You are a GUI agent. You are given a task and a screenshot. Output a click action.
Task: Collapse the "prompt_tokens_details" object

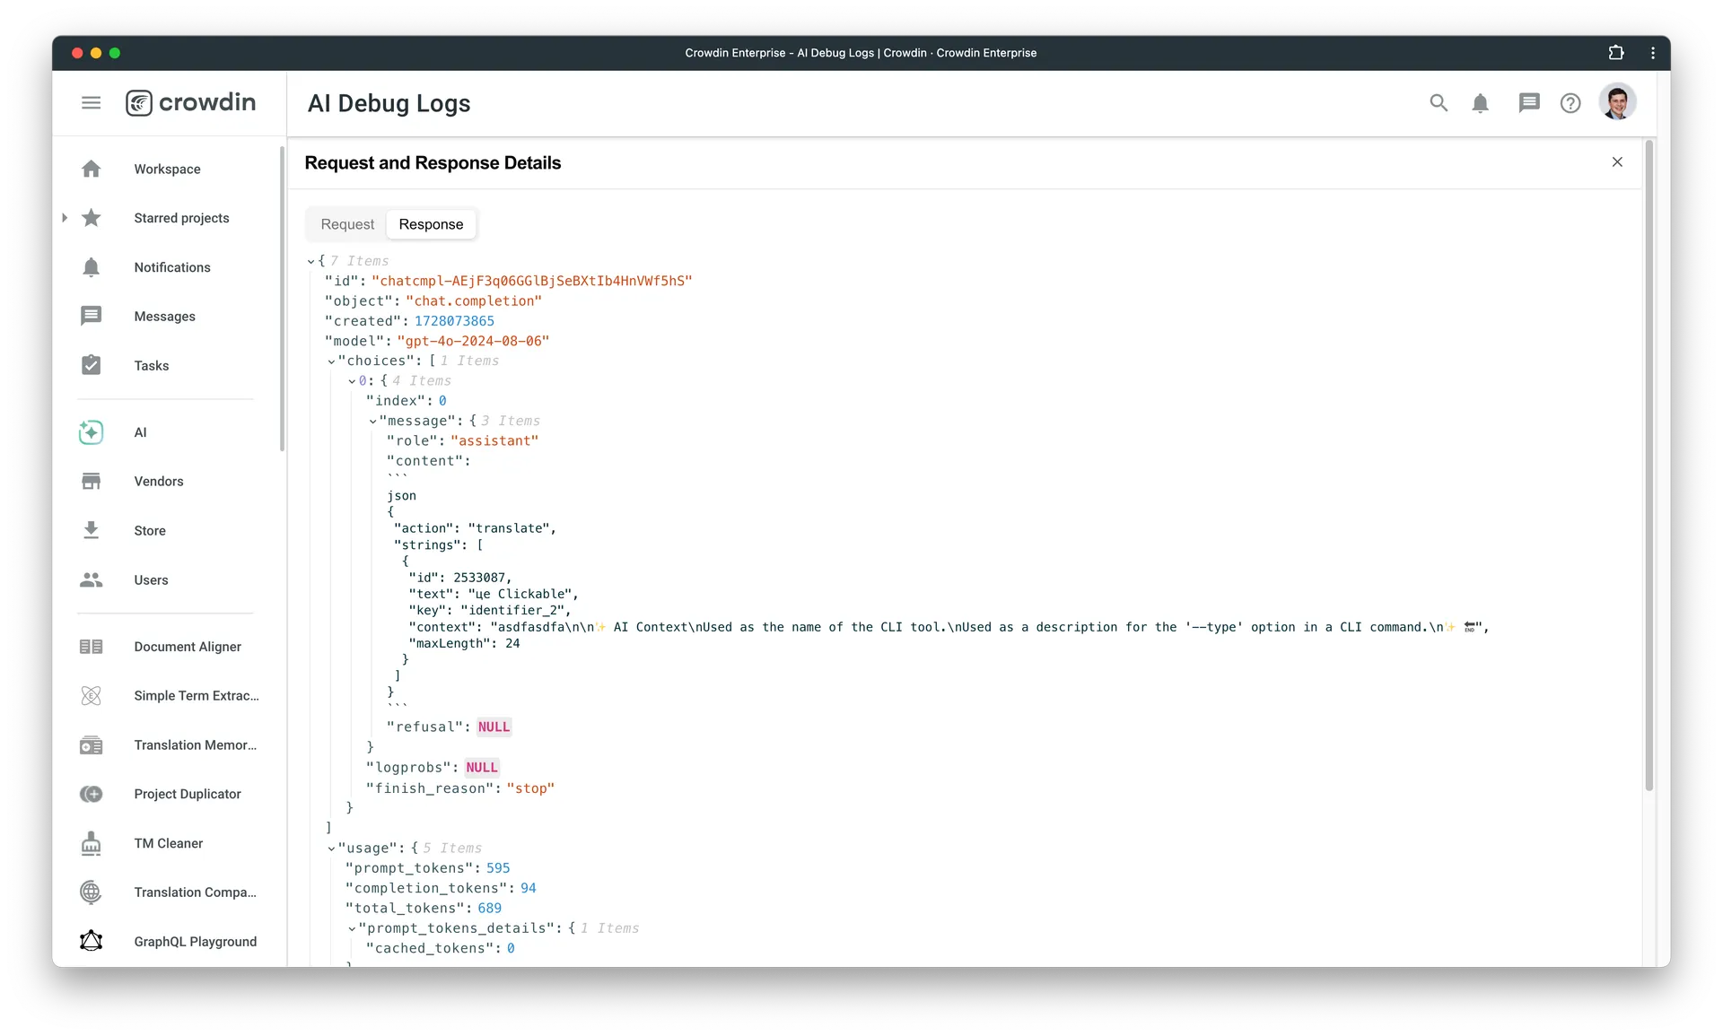click(352, 928)
